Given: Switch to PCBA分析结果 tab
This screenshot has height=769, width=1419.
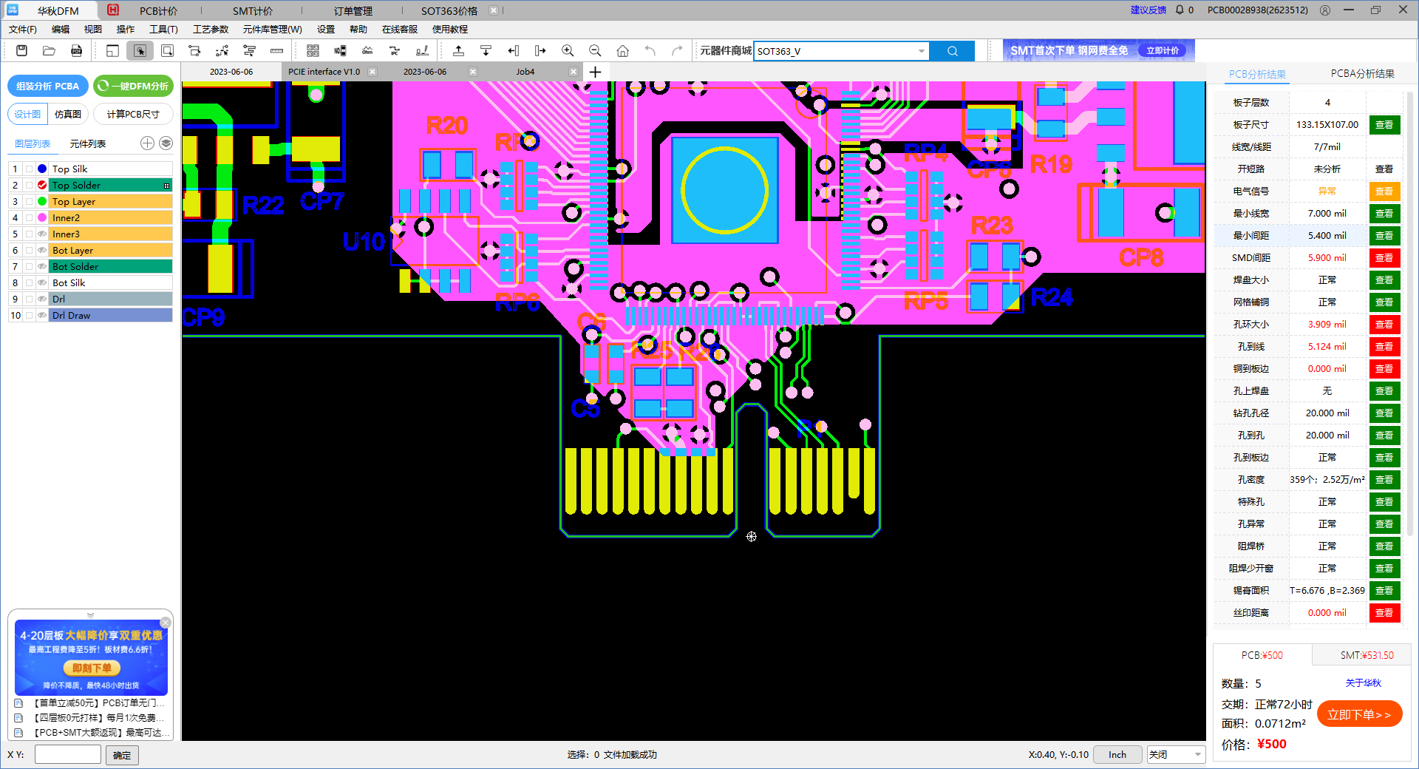Looking at the screenshot, I should coord(1362,73).
